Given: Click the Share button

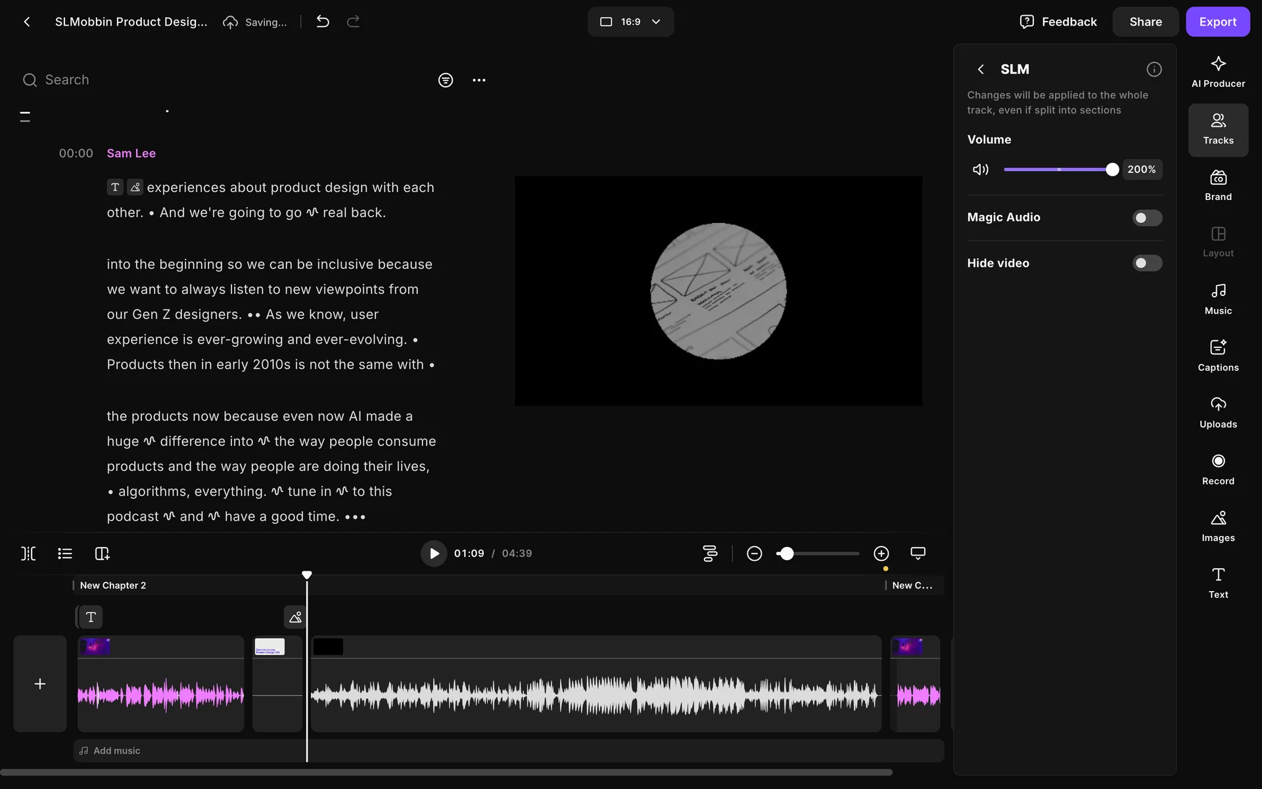Looking at the screenshot, I should (x=1145, y=22).
